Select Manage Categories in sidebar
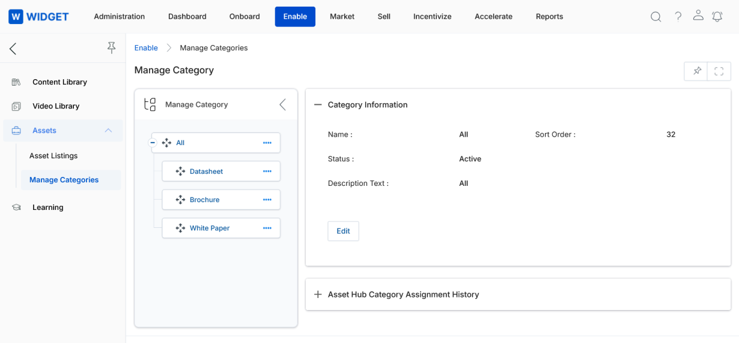 click(x=71, y=180)
